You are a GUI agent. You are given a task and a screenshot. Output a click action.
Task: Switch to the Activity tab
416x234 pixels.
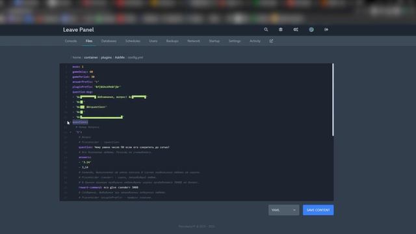point(255,41)
